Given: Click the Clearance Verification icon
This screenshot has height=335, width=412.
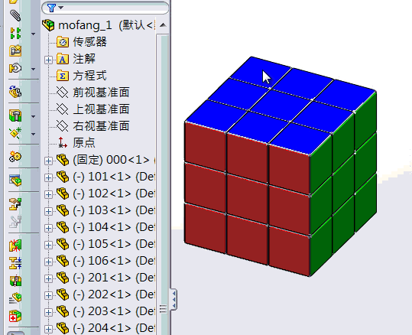Looking at the screenshot, I should pyautogui.click(x=15, y=263).
